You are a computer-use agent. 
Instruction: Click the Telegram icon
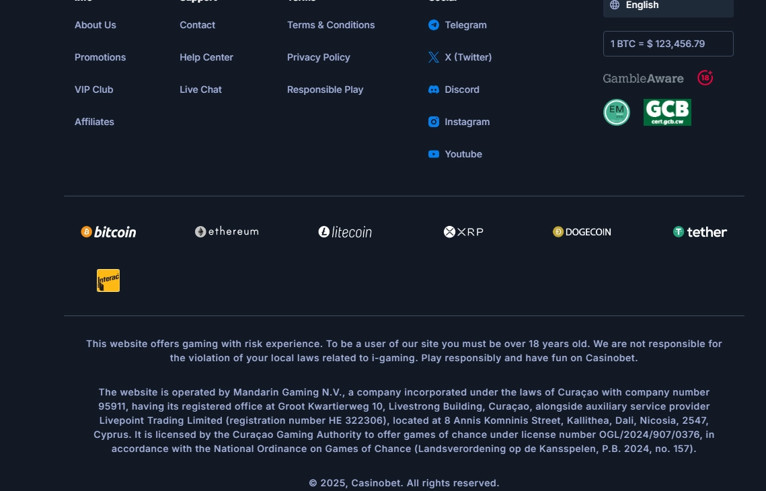pyautogui.click(x=433, y=25)
